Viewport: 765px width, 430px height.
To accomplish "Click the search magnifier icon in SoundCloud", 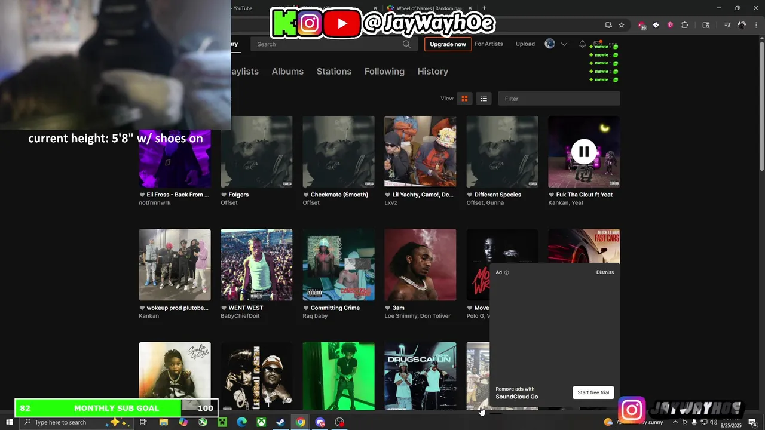I will tap(406, 44).
